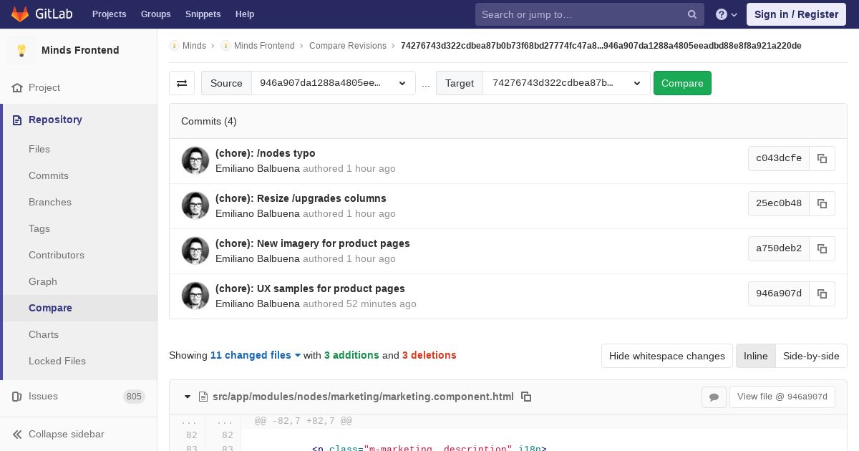The height and width of the screenshot is (451, 859).
Task: View file @ 946a907d
Action: tap(782, 397)
